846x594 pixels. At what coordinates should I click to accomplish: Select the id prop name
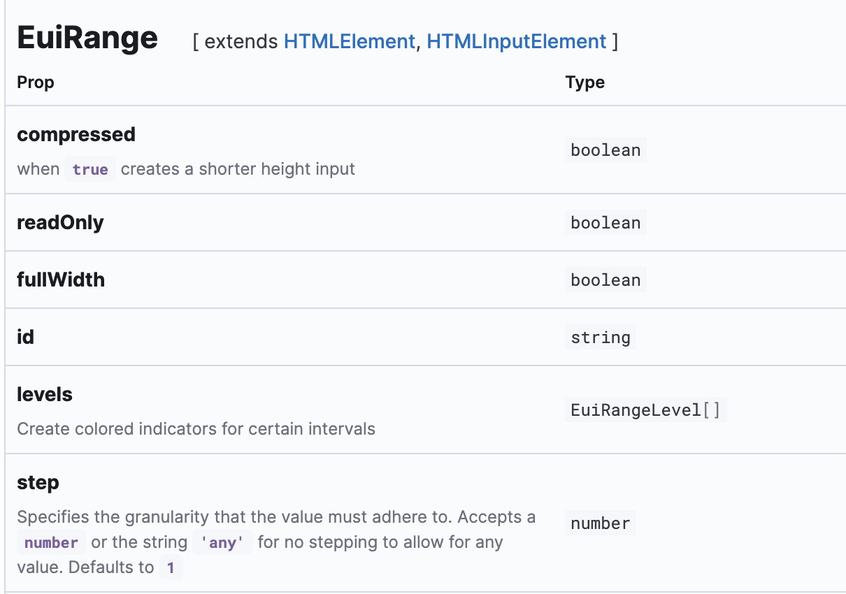[x=25, y=337]
